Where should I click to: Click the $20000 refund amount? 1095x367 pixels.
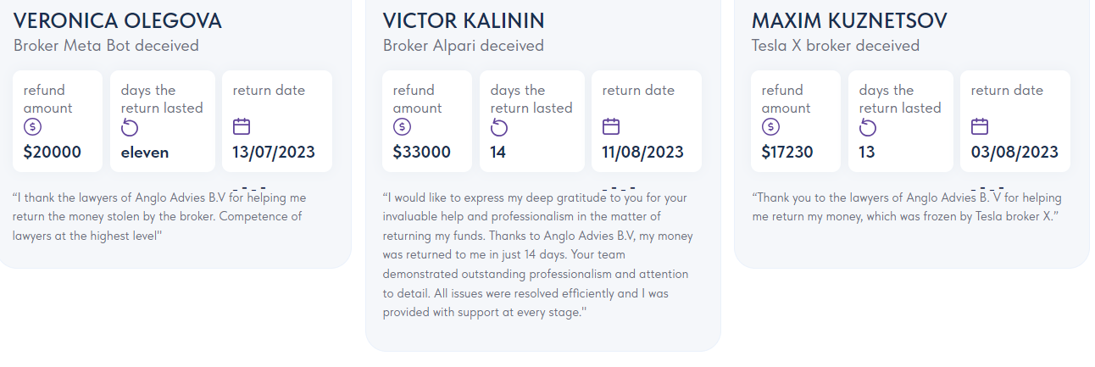click(x=53, y=153)
